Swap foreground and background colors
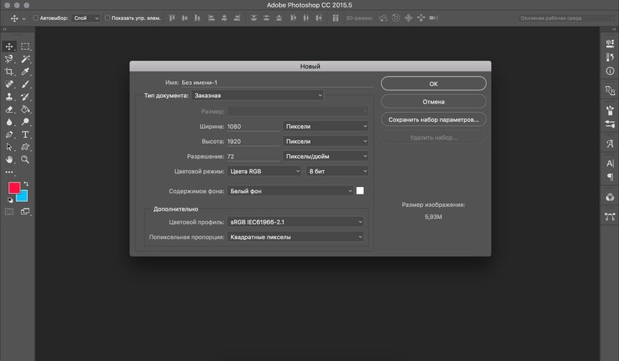The height and width of the screenshot is (361, 619). [26, 184]
